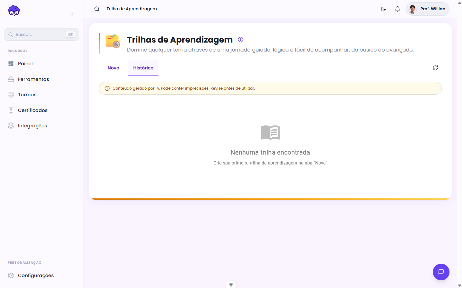
Task: Click the Integrações gear icon
Action: coord(11,126)
